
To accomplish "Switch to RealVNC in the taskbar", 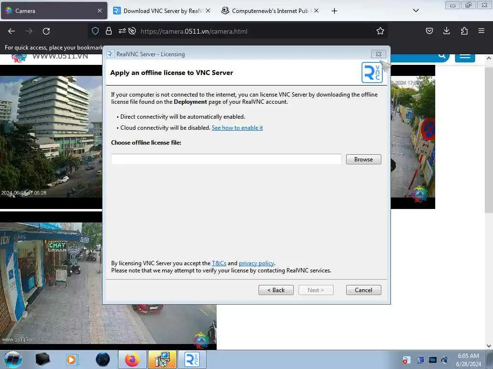I will pos(192,359).
